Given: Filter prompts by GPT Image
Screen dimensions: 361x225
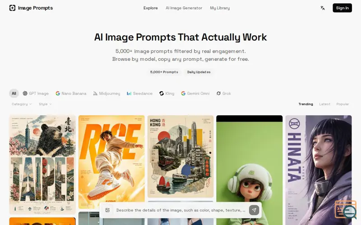Looking at the screenshot, I should (x=36, y=94).
